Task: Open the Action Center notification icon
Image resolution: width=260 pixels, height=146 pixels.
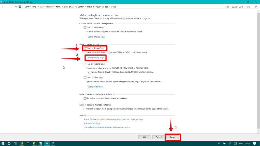Action: point(254,143)
